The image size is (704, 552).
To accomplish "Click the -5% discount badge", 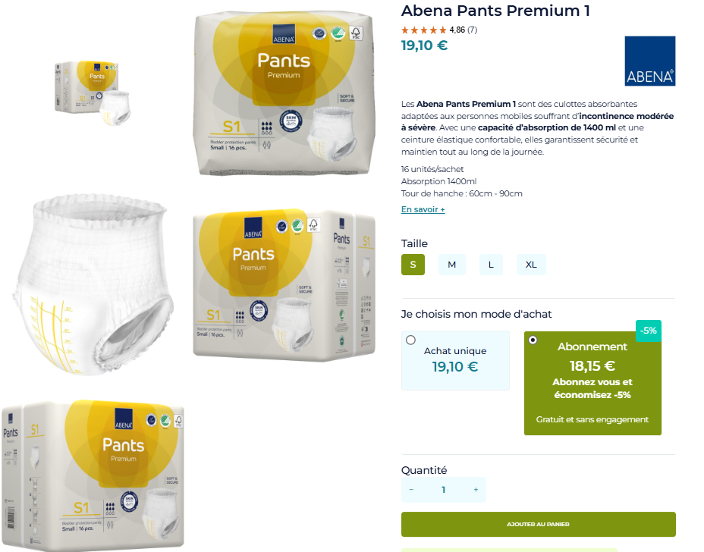I will [x=649, y=331].
